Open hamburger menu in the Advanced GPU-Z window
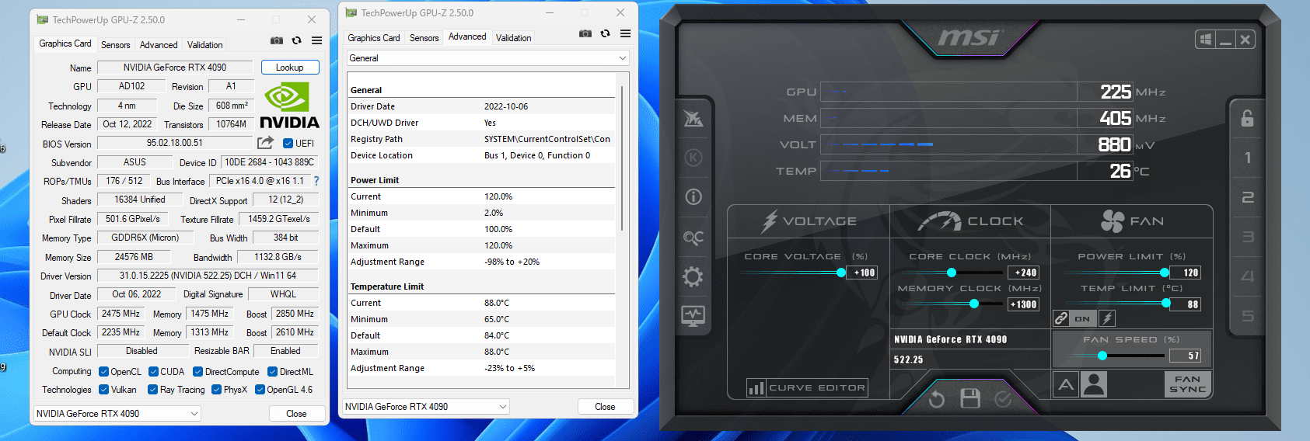Image resolution: width=1310 pixels, height=441 pixels. (x=625, y=33)
